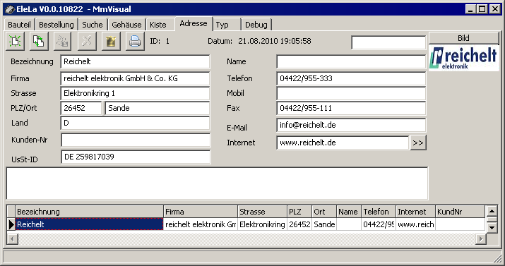505x266 pixels.
Task: Maximize the EleLa window
Action: pos(482,9)
